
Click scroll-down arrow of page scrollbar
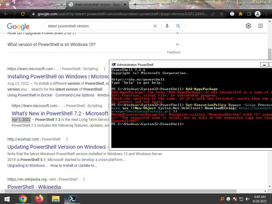click(270, 187)
